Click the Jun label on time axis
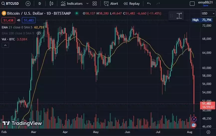Screen dimensions: 216x136 pyautogui.click(x=127, y=132)
